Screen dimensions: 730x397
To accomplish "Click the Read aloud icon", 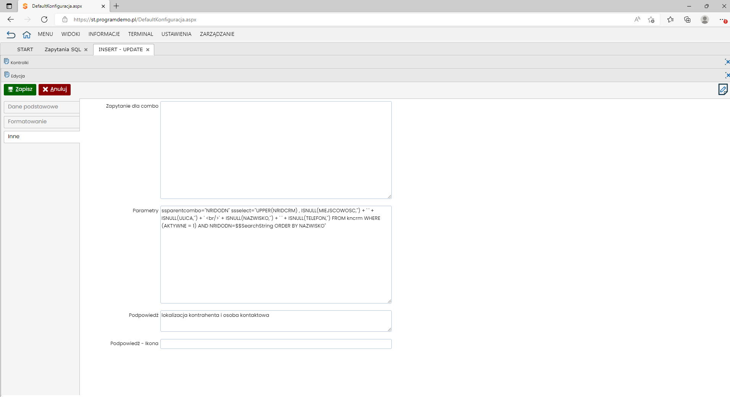I will point(637,19).
